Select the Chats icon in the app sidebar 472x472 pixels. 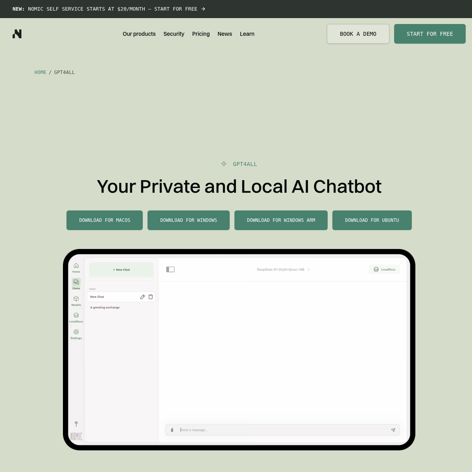tap(76, 282)
